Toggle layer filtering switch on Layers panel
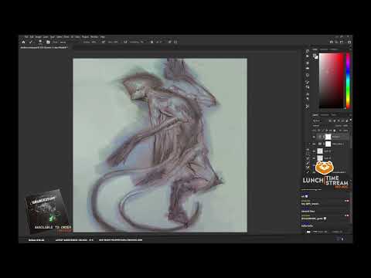This screenshot has height=278, width=371. pos(350,120)
